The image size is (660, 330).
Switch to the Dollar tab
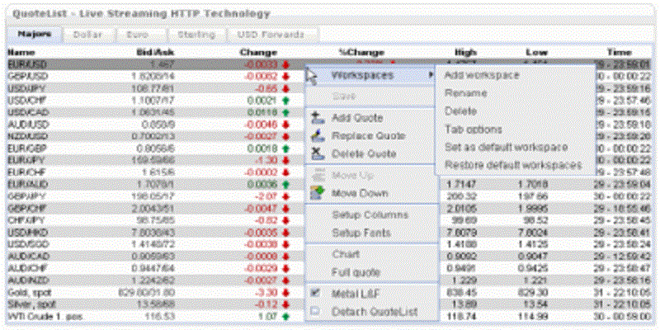(x=87, y=35)
